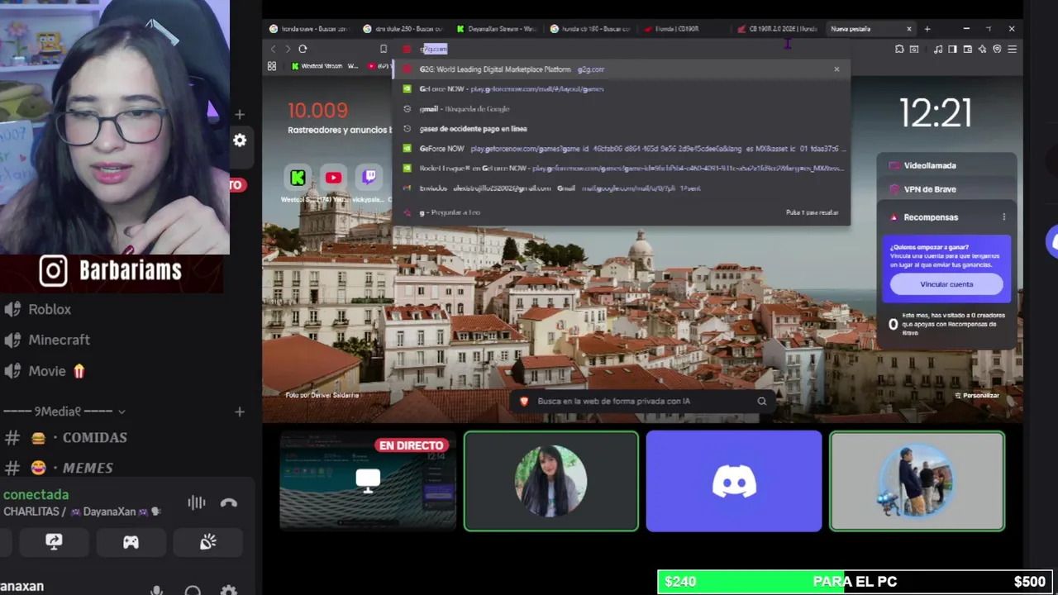The height and width of the screenshot is (595, 1058).
Task: Open the YouTube speed dial shortcut
Action: tap(333, 177)
